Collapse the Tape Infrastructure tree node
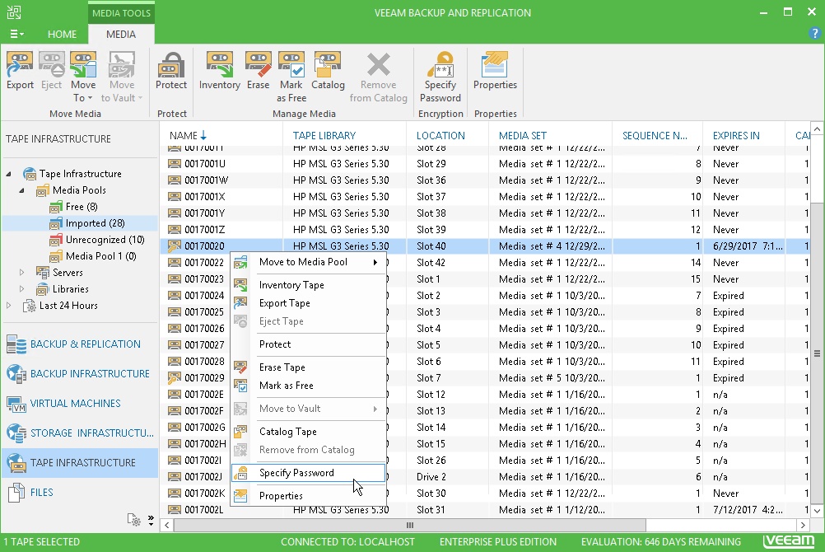This screenshot has height=552, width=825. coord(9,174)
